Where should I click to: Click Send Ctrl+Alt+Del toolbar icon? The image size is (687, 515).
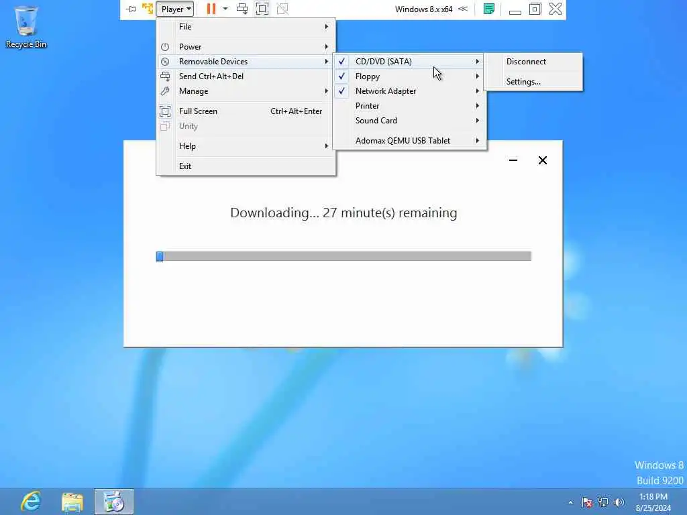pyautogui.click(x=242, y=9)
